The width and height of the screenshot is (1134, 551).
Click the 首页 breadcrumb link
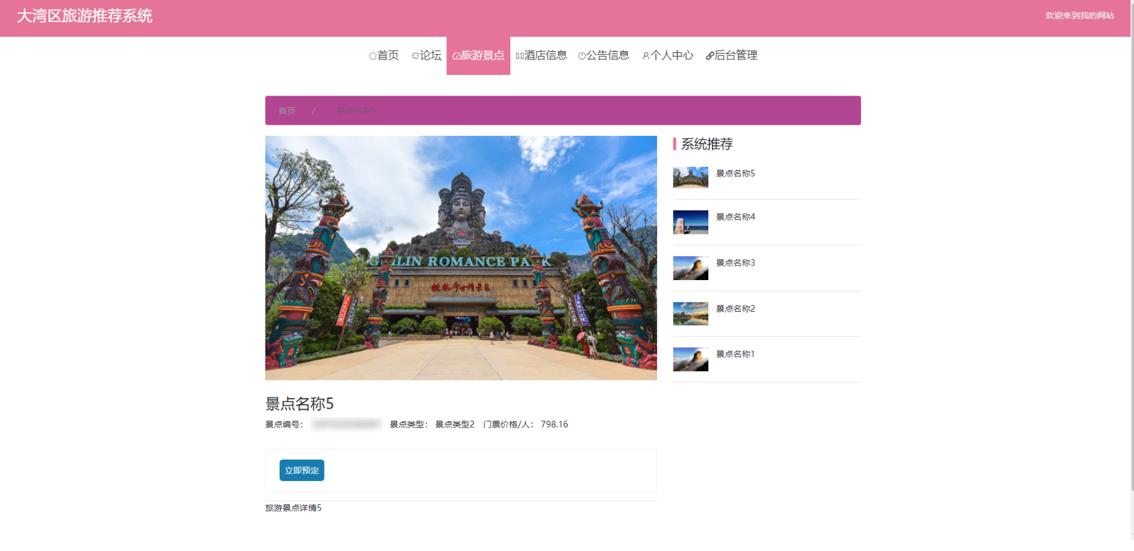click(287, 111)
